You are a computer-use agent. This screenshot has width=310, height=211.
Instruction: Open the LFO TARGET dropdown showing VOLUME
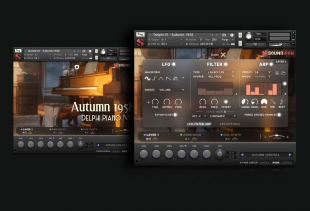[172, 90]
